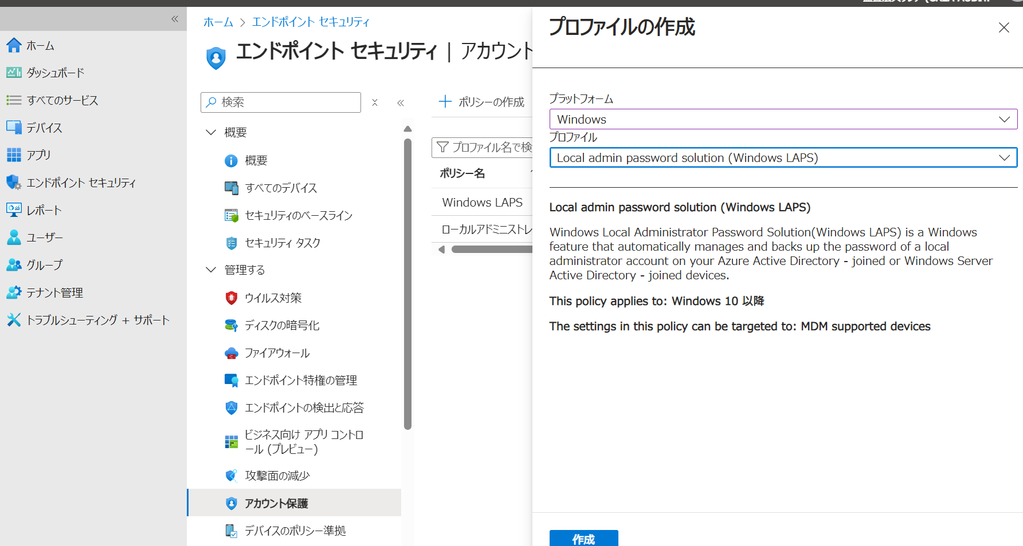Screen dimensions: 1023x546
Task: Click the Apps grid icon
Action: pos(14,155)
